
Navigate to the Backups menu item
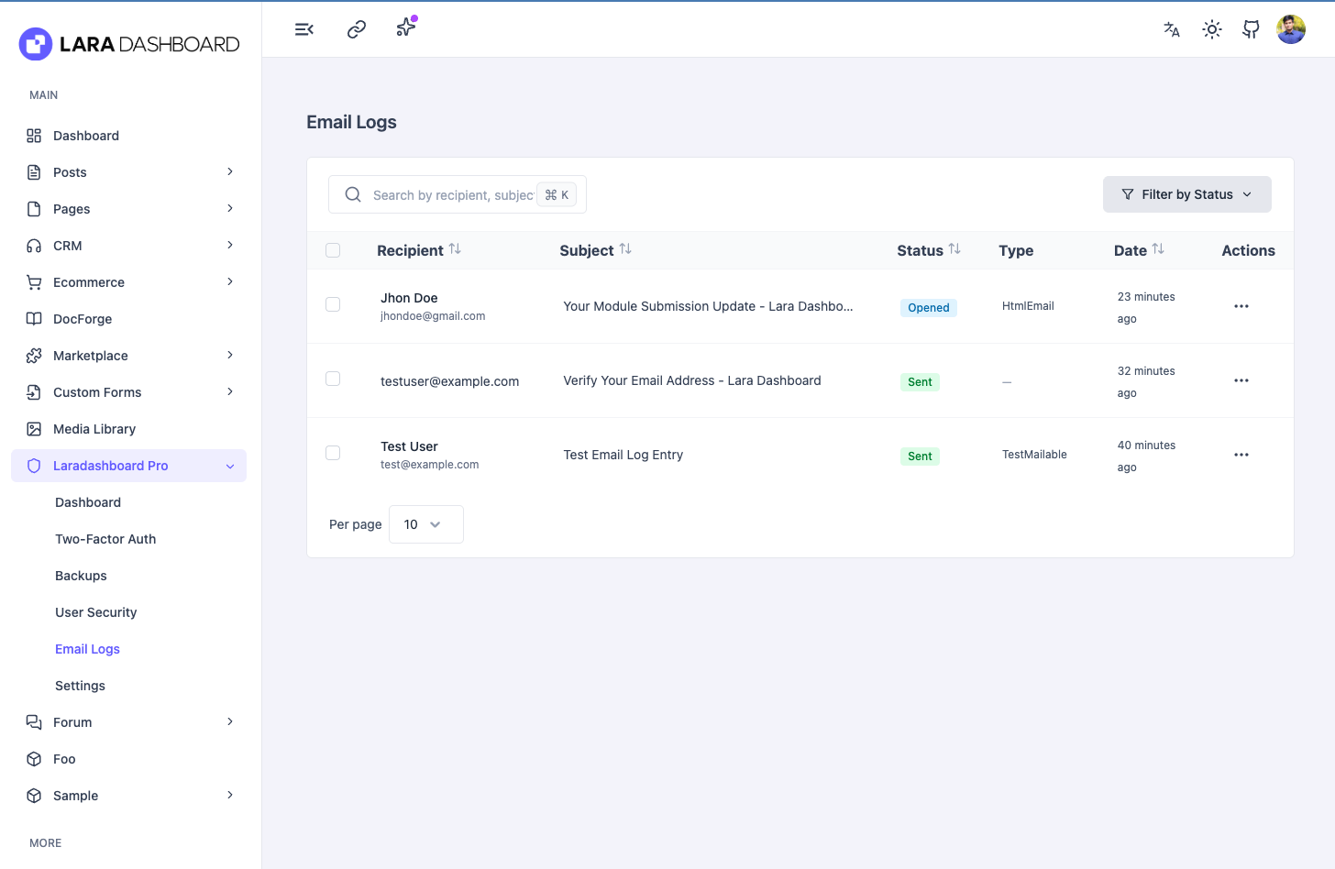pyautogui.click(x=81, y=575)
